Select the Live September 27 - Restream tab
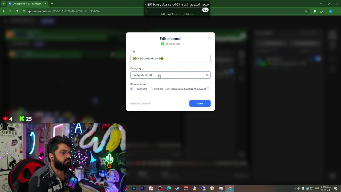The height and width of the screenshot is (192, 341). [x=28, y=4]
